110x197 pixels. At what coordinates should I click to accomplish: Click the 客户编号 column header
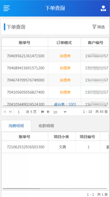(95, 43)
